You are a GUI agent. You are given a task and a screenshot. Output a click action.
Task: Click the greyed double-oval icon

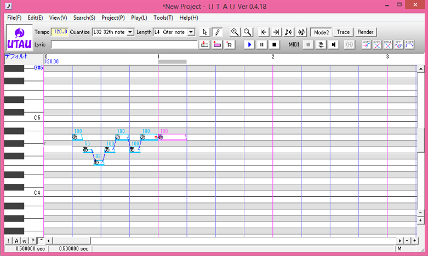(350, 45)
